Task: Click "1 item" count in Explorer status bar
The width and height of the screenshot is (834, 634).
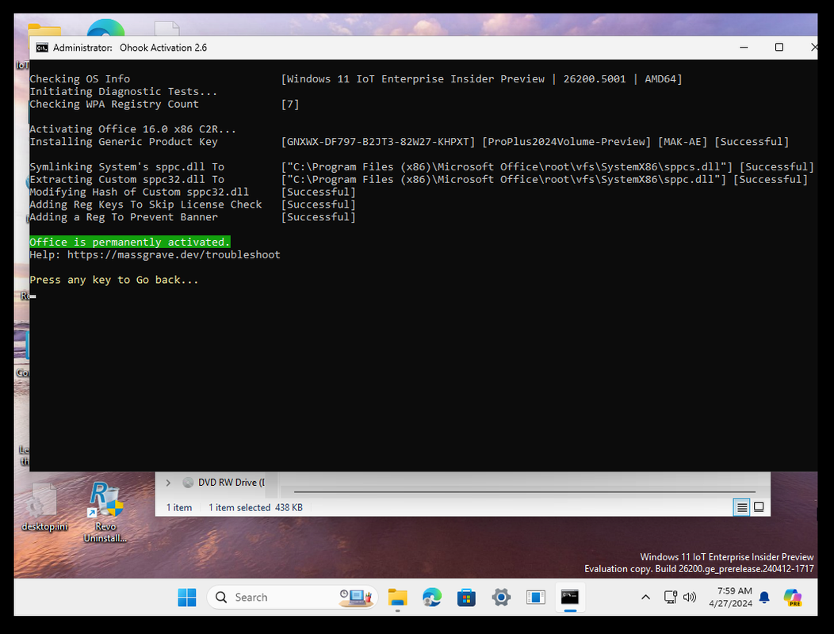Action: click(x=179, y=507)
